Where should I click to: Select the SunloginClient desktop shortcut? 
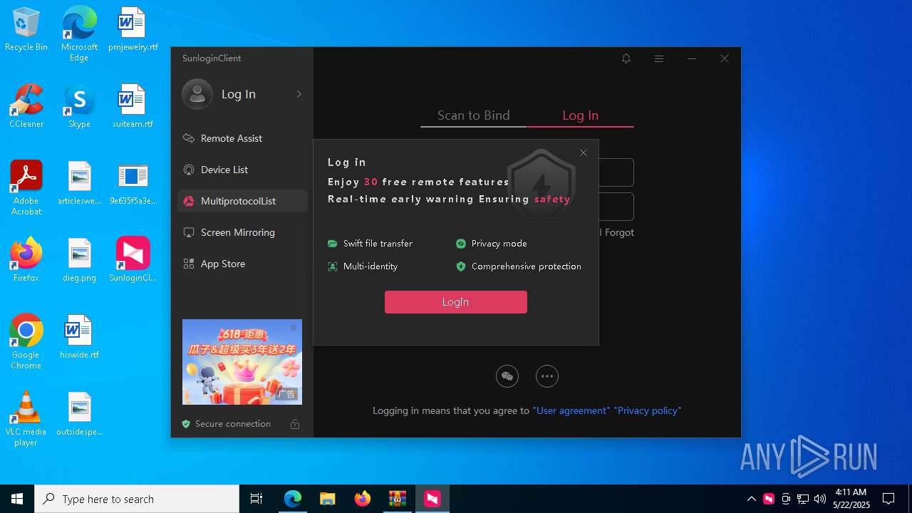(133, 261)
